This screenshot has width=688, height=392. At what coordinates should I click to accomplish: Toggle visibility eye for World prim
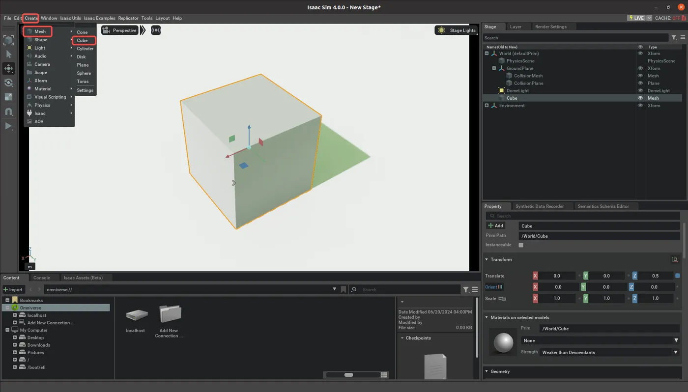(640, 54)
